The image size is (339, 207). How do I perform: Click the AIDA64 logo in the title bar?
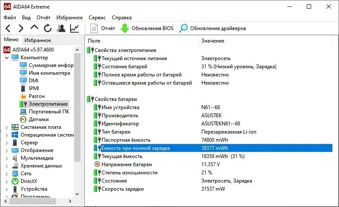pyautogui.click(x=7, y=6)
